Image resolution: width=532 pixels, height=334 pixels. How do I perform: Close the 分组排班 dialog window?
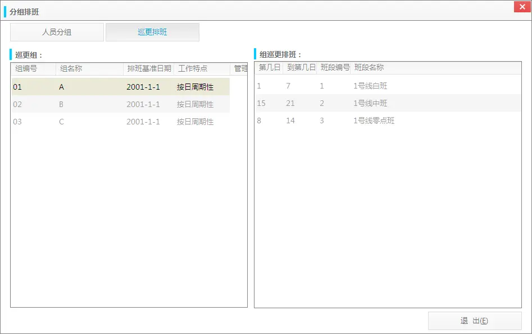[x=522, y=7]
